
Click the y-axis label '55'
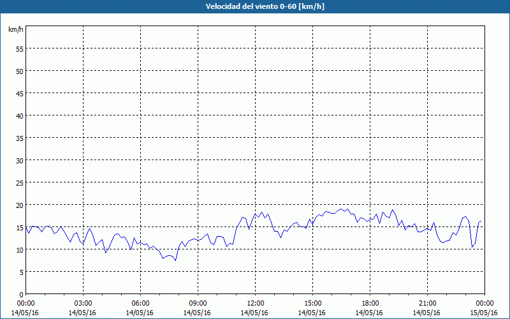point(20,49)
